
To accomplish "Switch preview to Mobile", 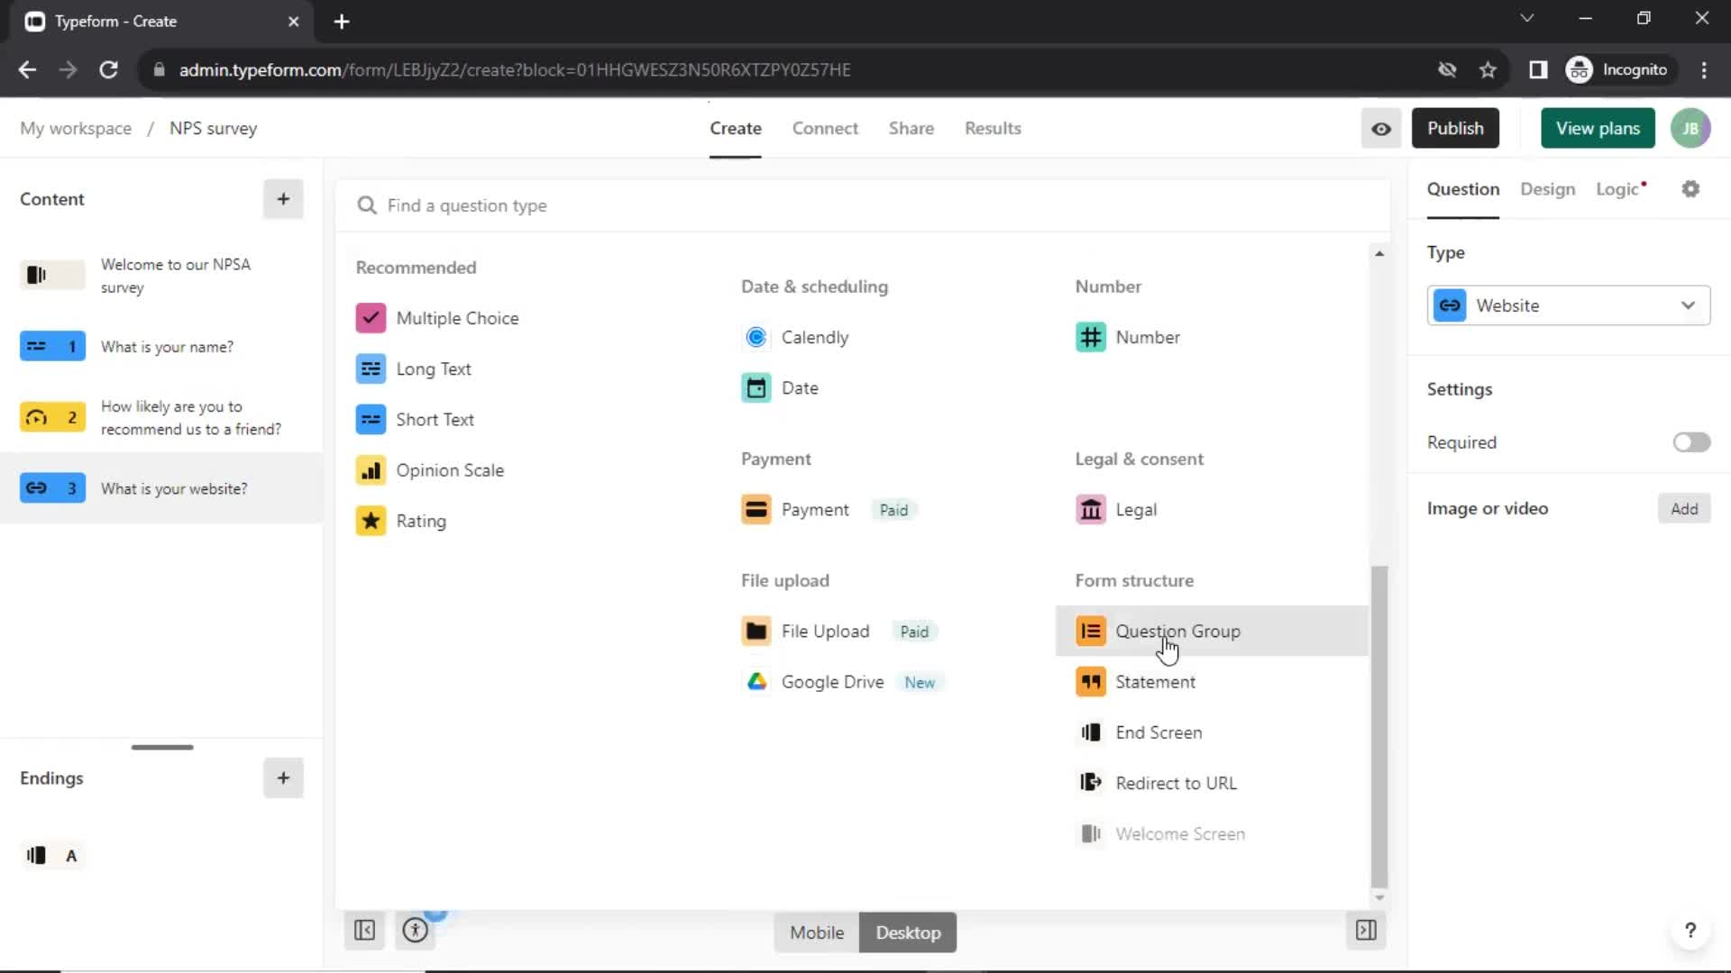I will click(x=817, y=932).
